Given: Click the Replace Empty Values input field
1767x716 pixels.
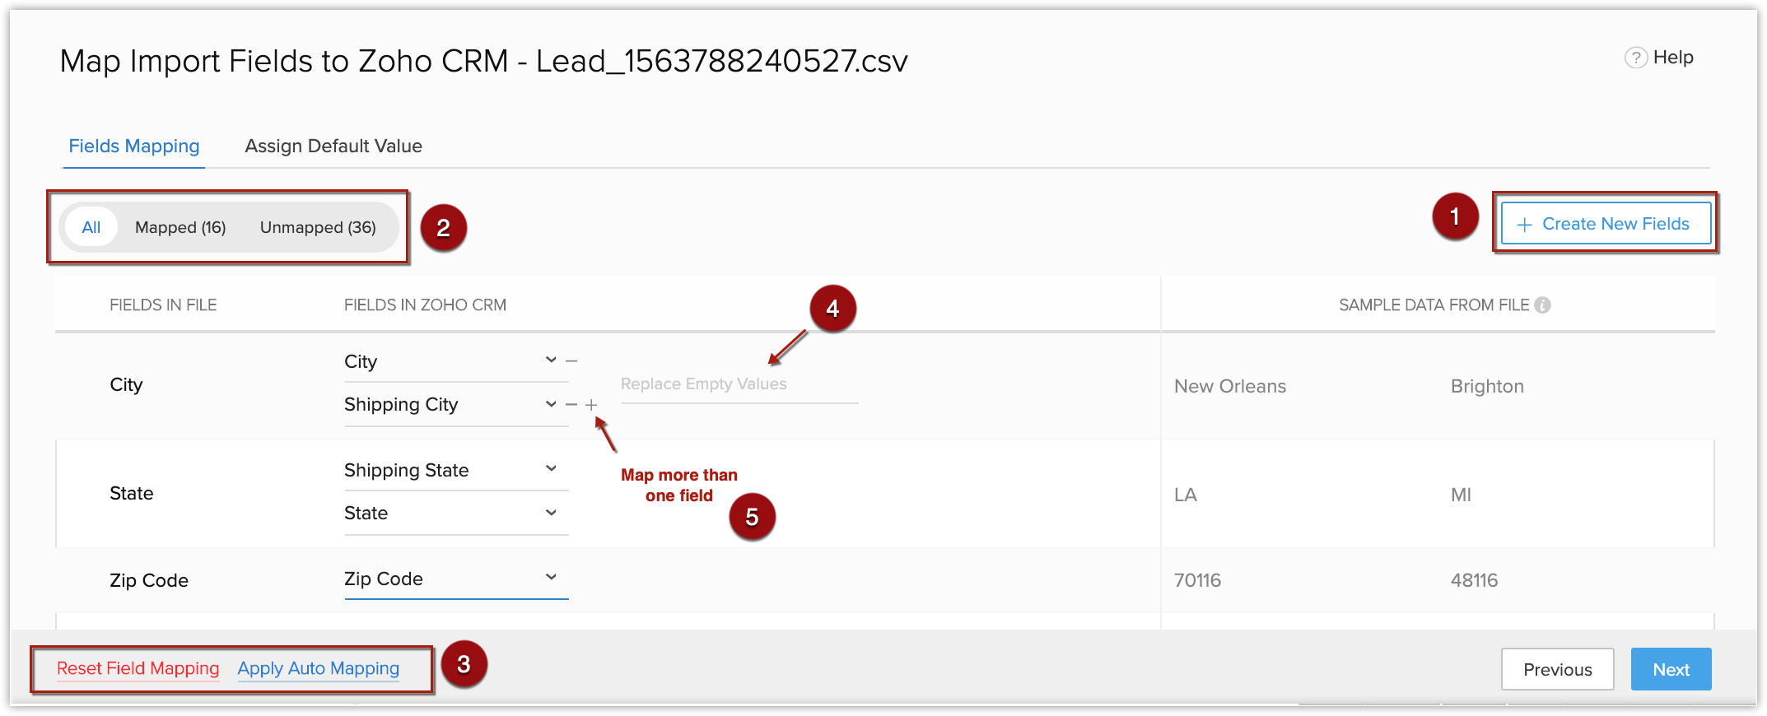Looking at the screenshot, I should 739,384.
